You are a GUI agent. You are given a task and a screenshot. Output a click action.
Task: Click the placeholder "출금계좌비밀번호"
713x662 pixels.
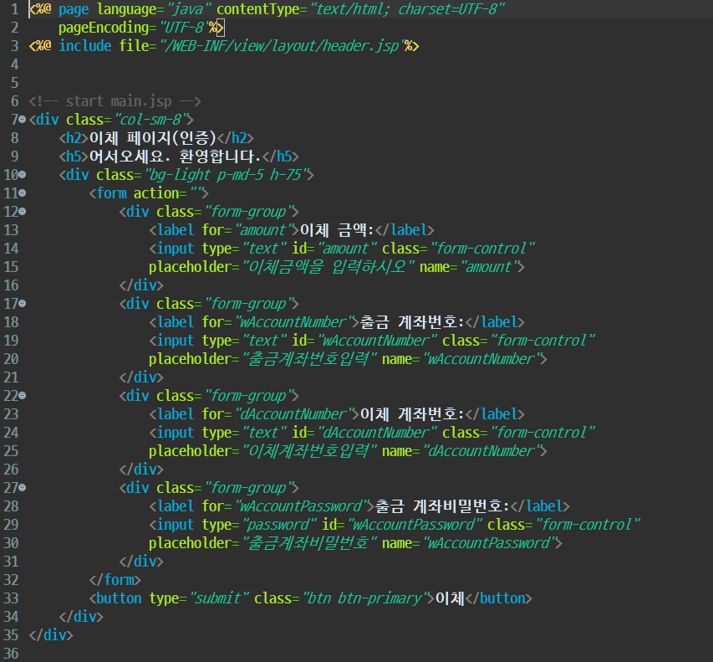pos(309,542)
